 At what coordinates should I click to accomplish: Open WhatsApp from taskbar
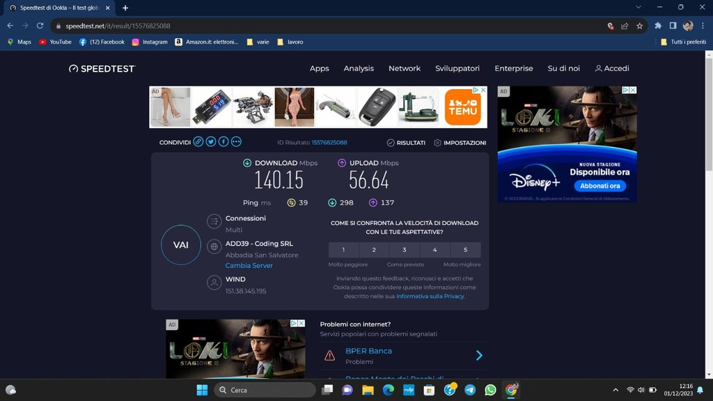[x=490, y=390]
